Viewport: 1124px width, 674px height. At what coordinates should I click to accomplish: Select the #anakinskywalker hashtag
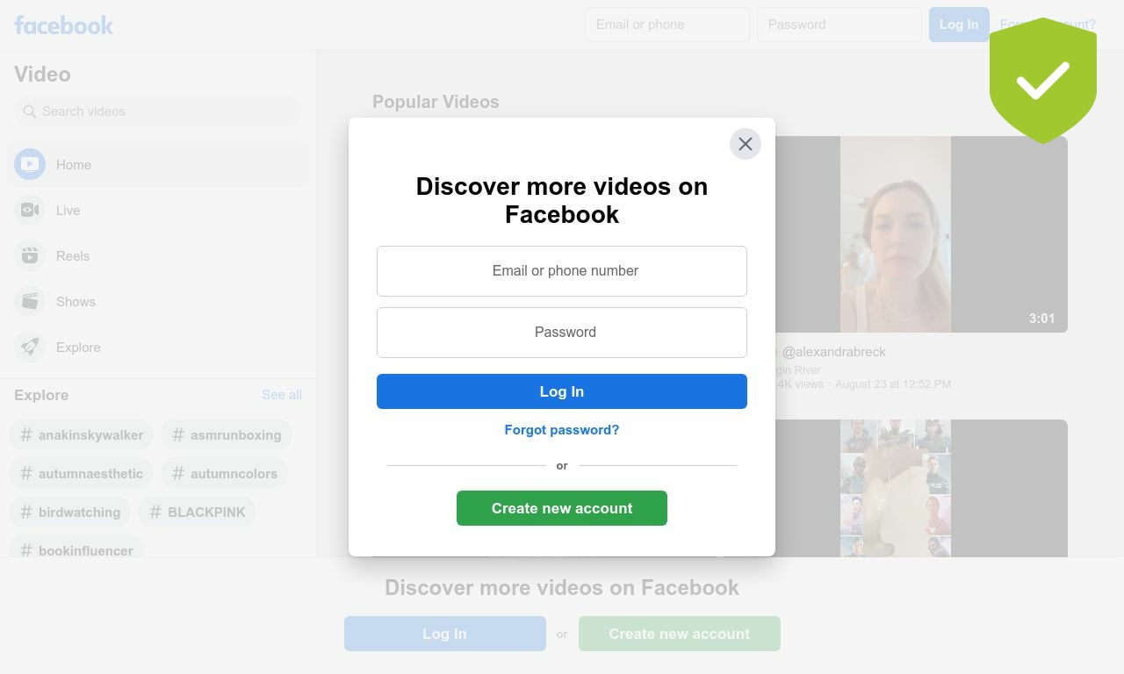click(82, 434)
